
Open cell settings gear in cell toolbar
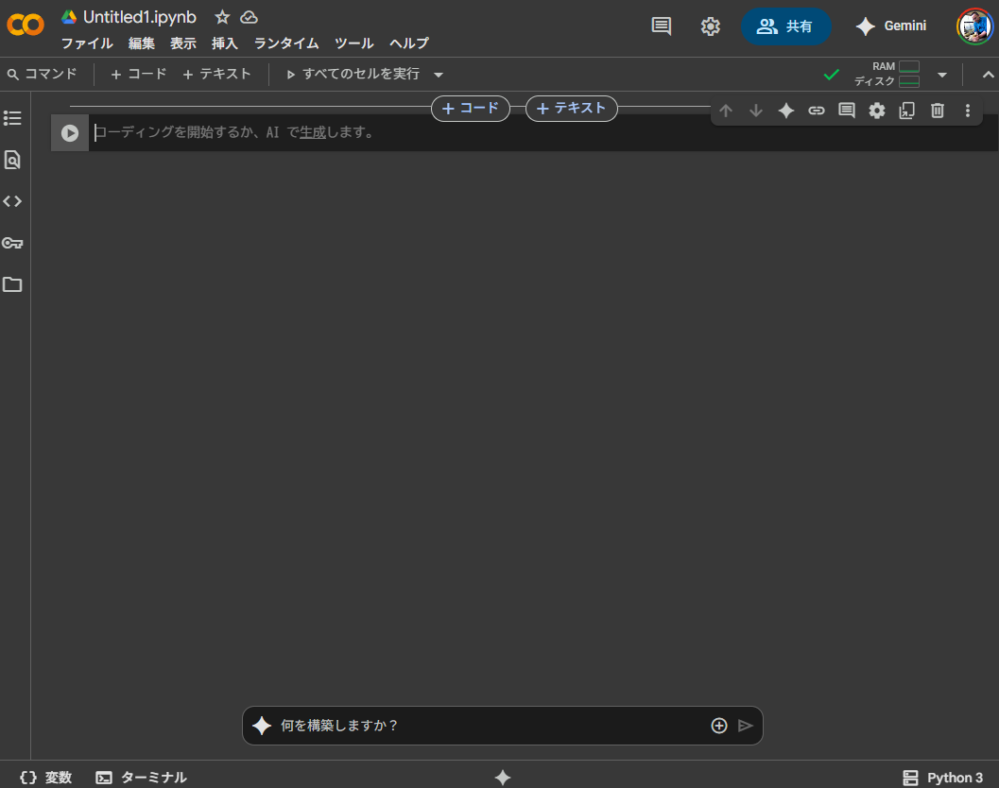[x=877, y=111]
